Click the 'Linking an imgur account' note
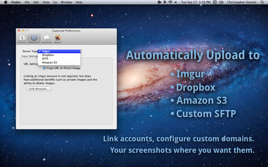 pos(60,79)
